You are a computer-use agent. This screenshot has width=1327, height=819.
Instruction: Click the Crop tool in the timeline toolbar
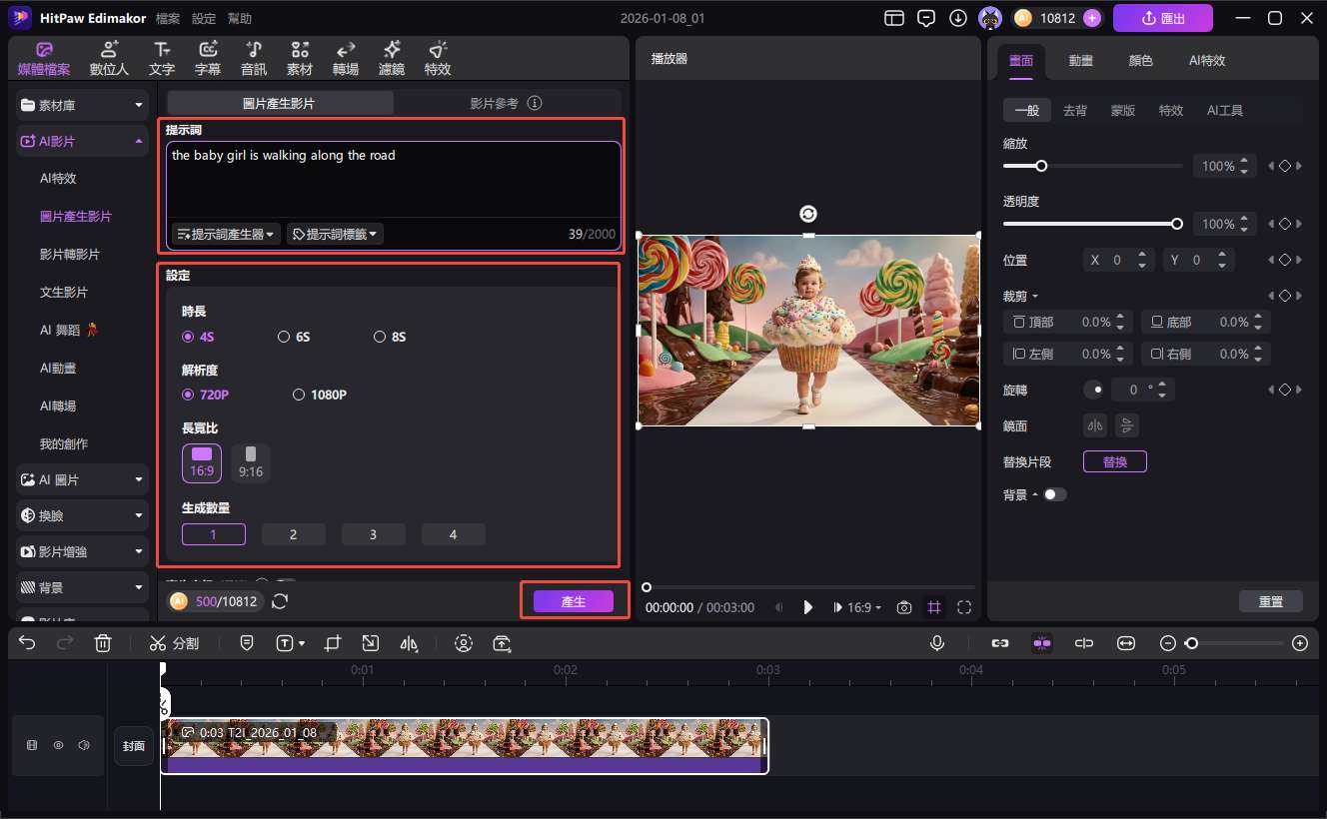(332, 643)
